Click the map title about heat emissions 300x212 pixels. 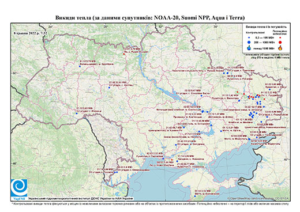tap(150, 18)
